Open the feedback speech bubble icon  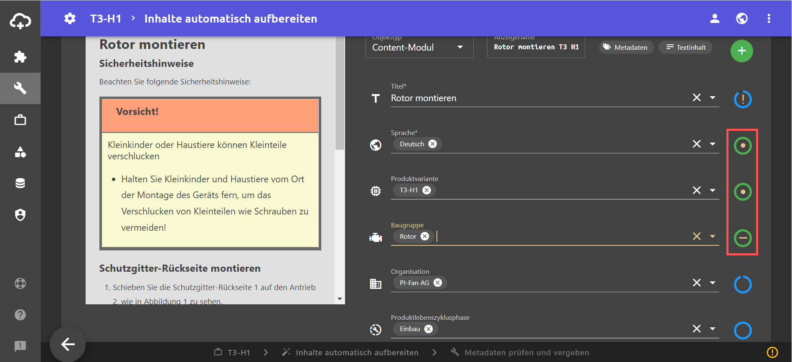pos(20,346)
